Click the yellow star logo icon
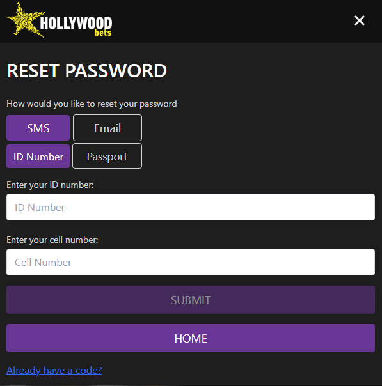Image resolution: width=382 pixels, height=386 pixels. click(x=25, y=20)
